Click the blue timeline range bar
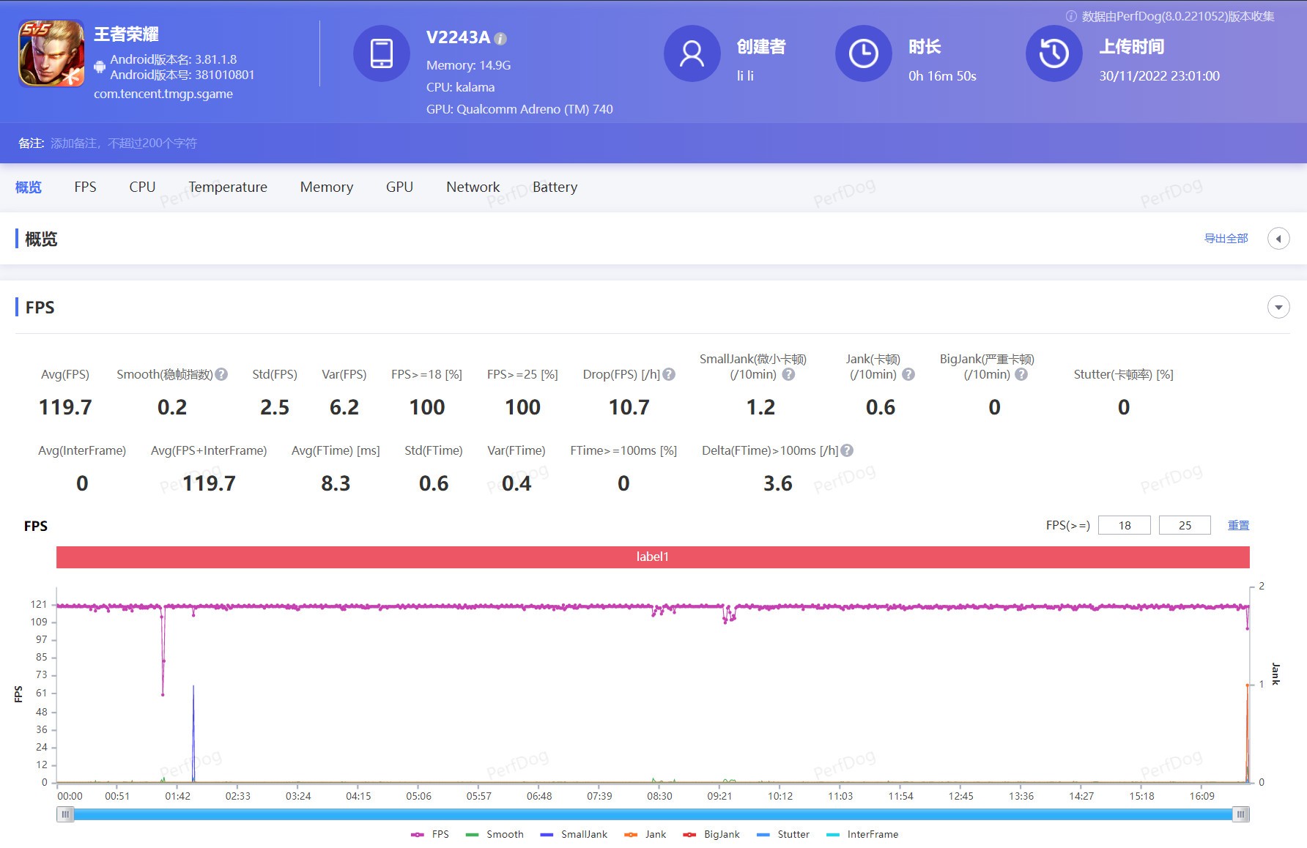The width and height of the screenshot is (1307, 848). point(653,814)
